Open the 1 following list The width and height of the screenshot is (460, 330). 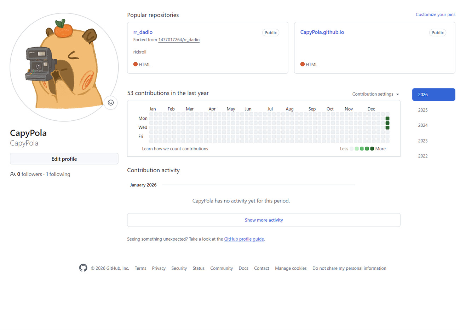click(58, 174)
